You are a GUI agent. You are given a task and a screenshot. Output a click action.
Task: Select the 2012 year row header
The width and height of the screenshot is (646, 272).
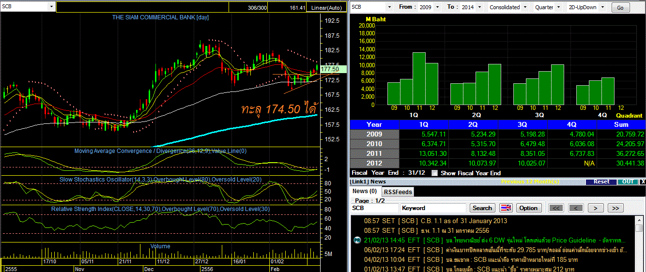(x=374, y=163)
